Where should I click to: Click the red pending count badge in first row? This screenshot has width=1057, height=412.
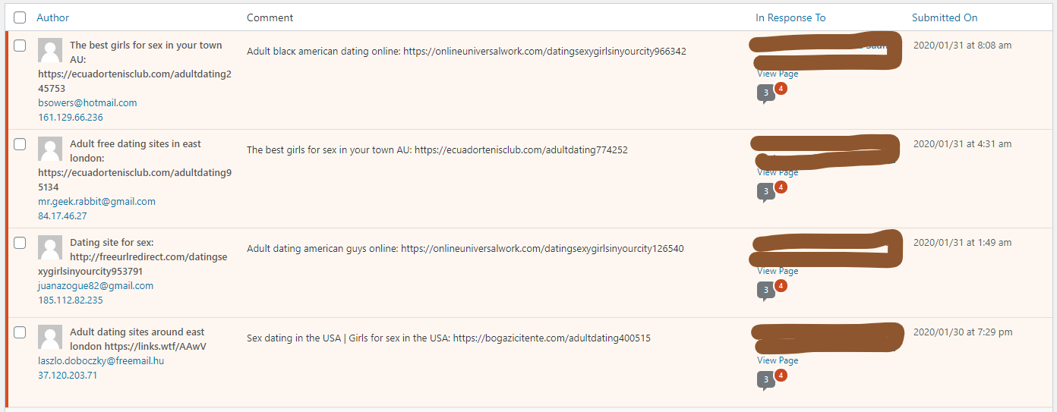(781, 89)
